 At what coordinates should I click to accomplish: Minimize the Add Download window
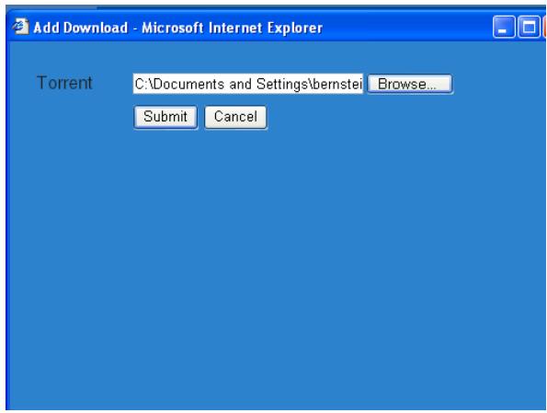504,27
